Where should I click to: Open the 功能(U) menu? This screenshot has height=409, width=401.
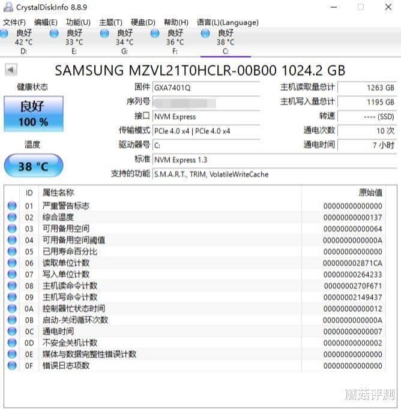pos(78,22)
